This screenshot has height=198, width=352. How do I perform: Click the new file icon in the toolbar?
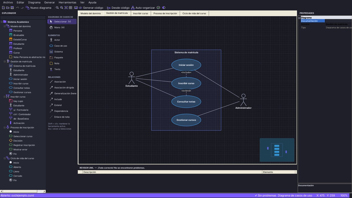(x=3, y=8)
